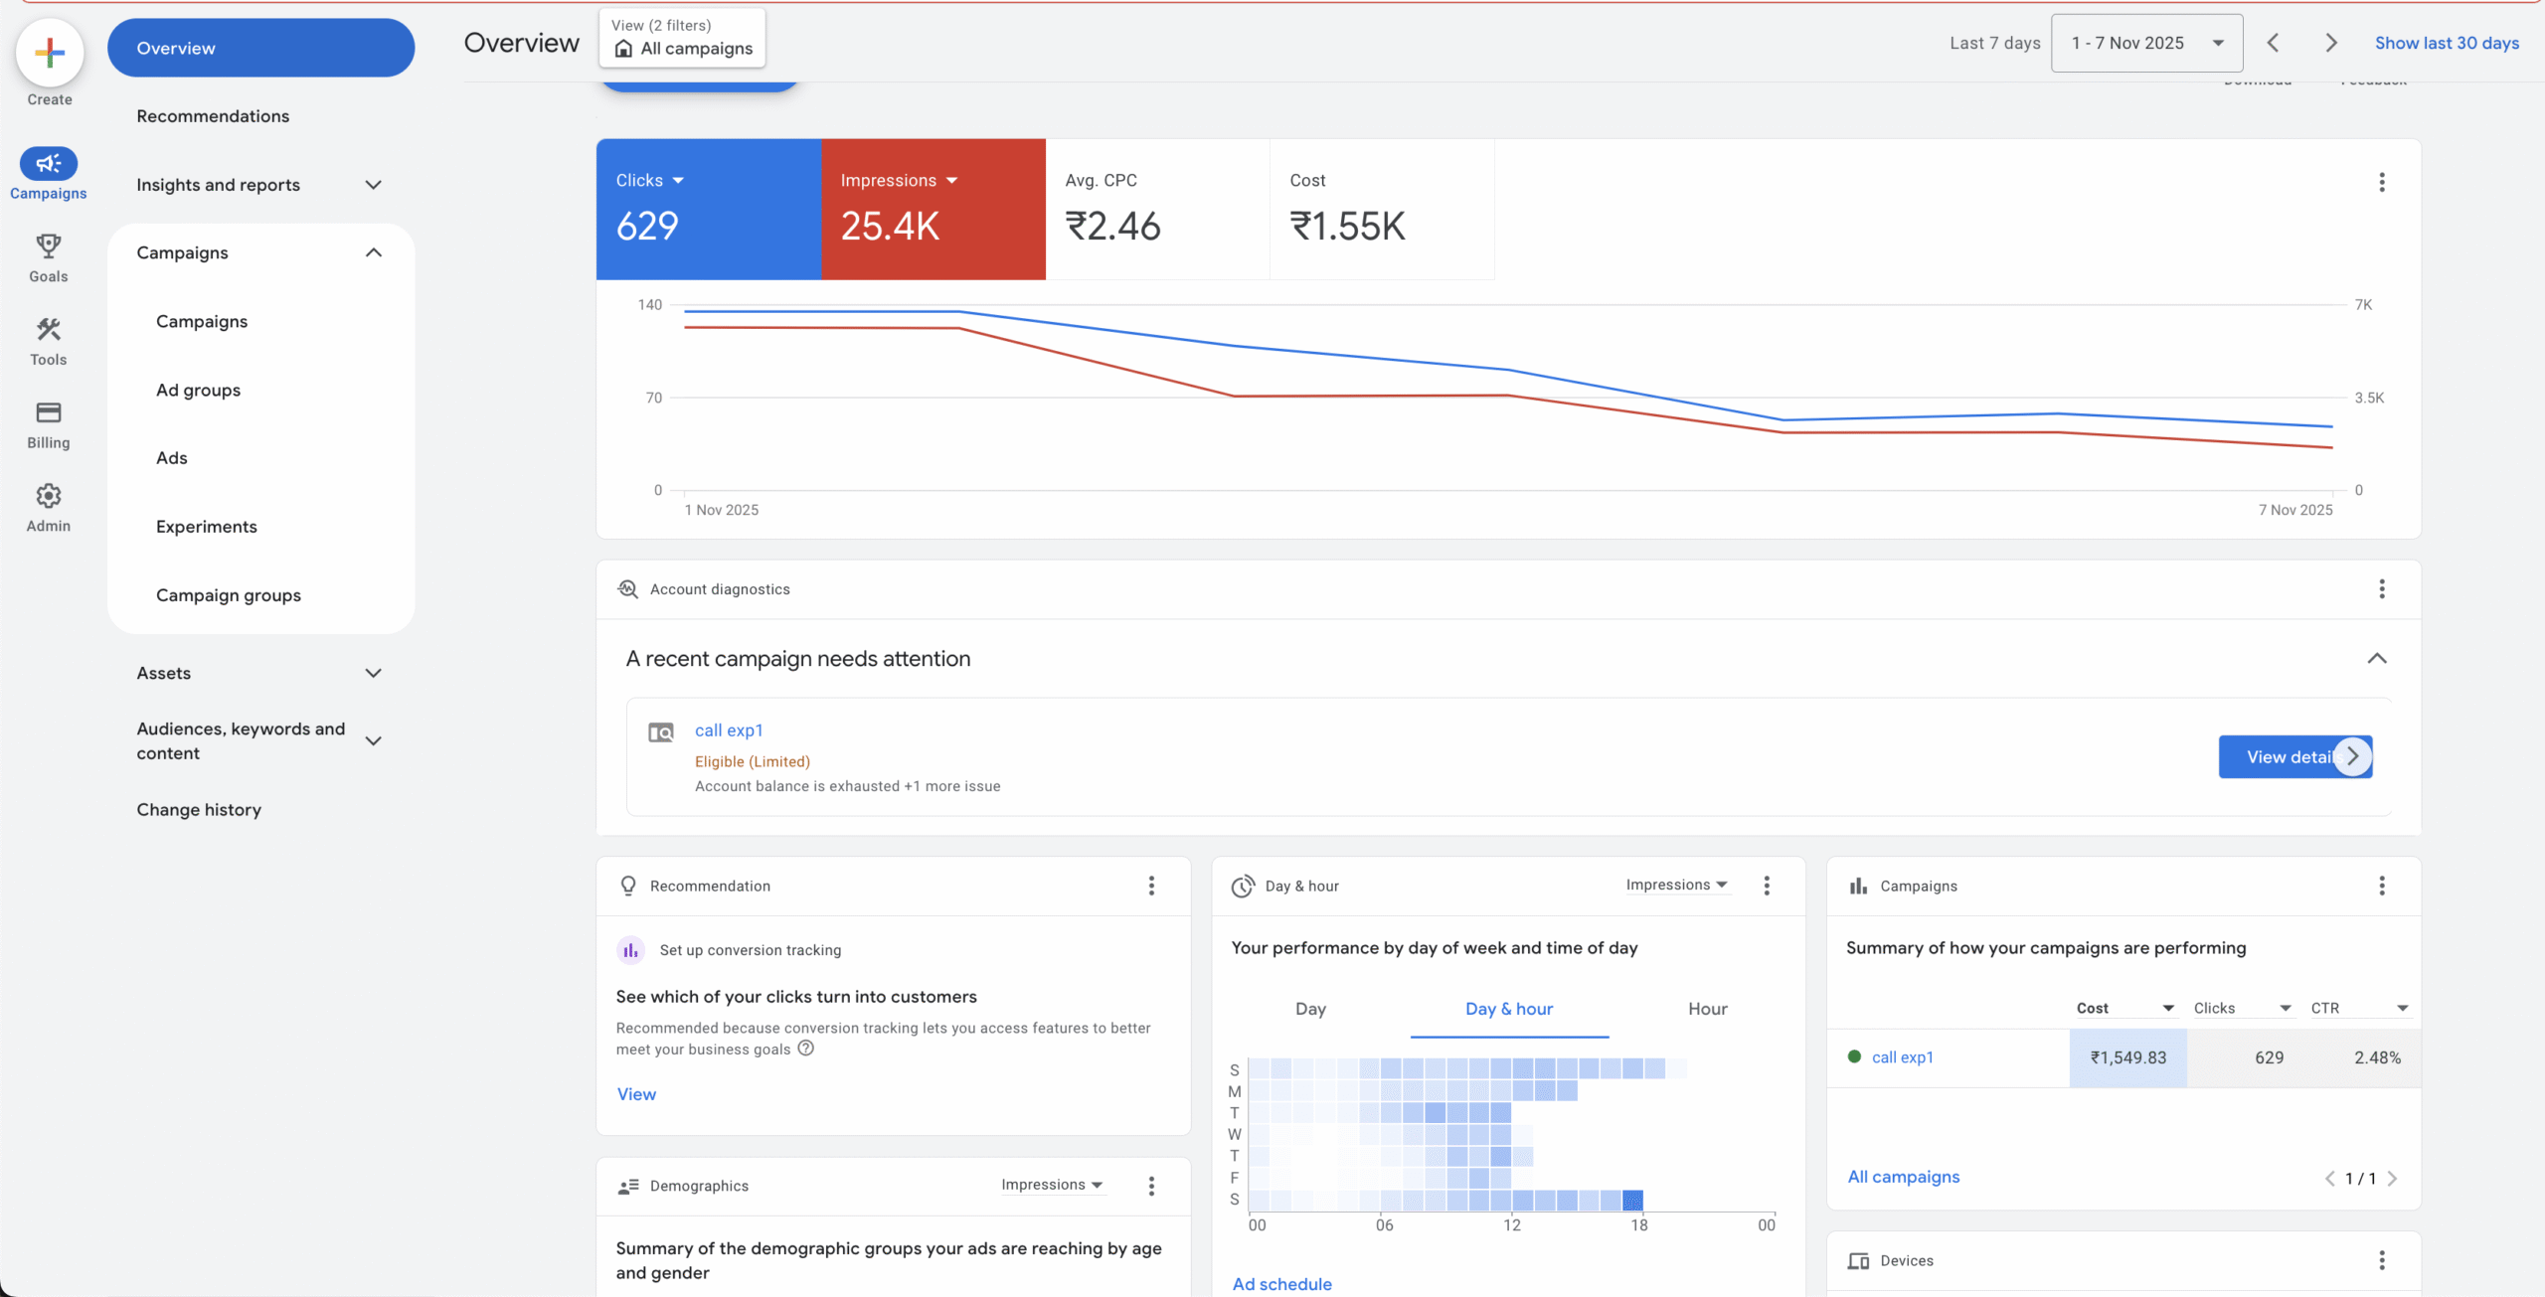The width and height of the screenshot is (2545, 1297).
Task: Toggle the Avg. CPC metric tile
Action: [x=1156, y=209]
